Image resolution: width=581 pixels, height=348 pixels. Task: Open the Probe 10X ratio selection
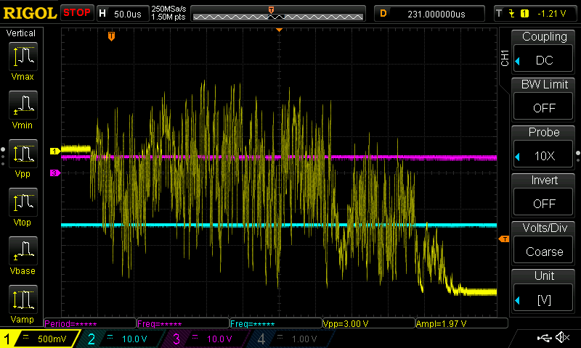(x=543, y=156)
